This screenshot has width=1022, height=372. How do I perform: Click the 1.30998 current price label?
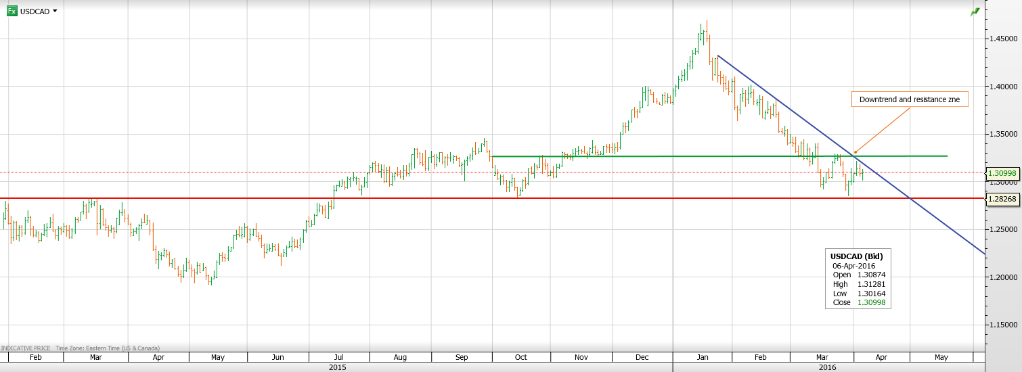point(1004,173)
